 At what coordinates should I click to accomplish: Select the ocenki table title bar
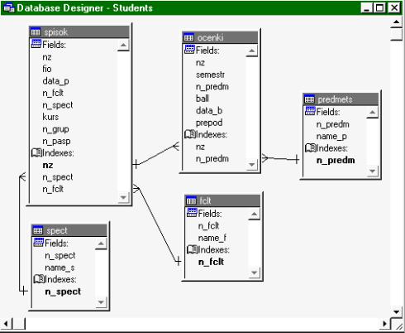tap(220, 37)
